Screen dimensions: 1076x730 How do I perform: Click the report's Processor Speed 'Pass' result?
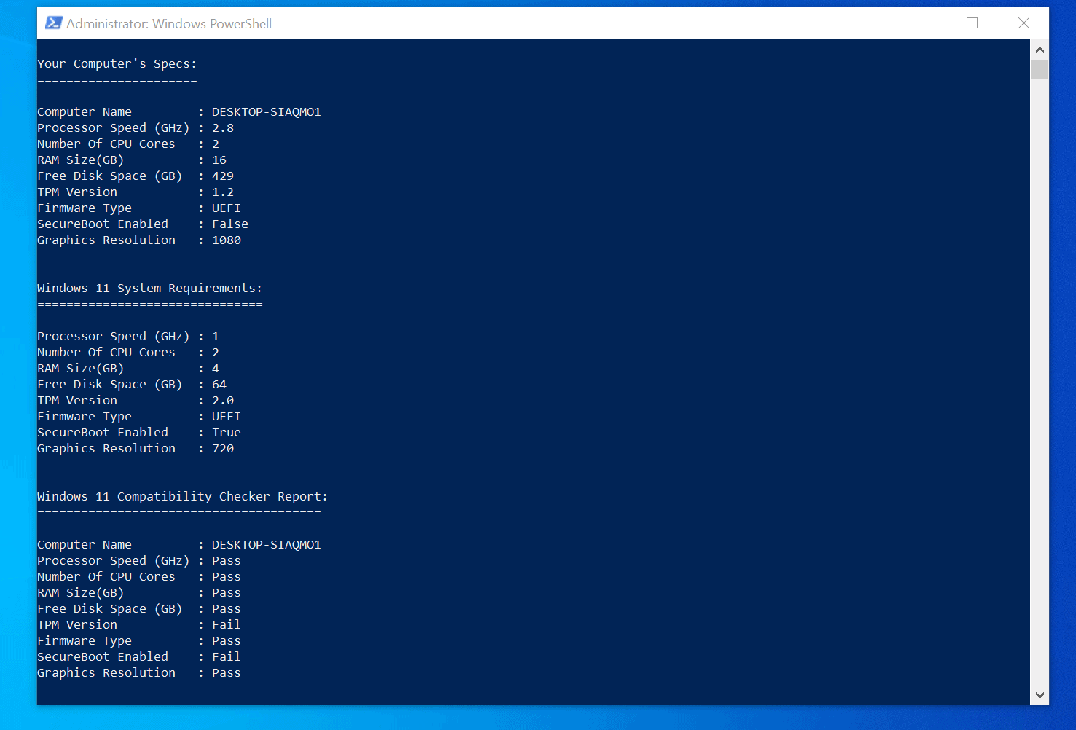(227, 561)
